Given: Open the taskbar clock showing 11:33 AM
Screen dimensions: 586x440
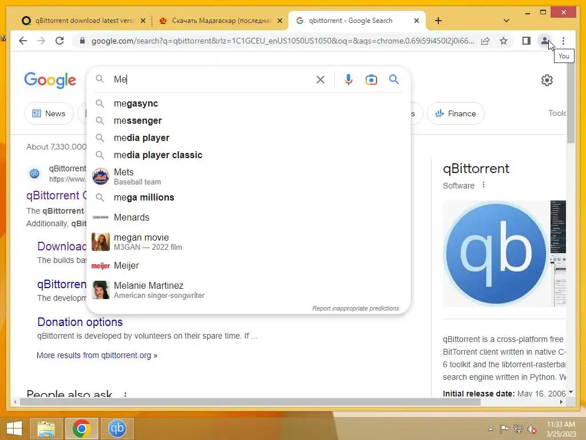Looking at the screenshot, I should [x=561, y=429].
